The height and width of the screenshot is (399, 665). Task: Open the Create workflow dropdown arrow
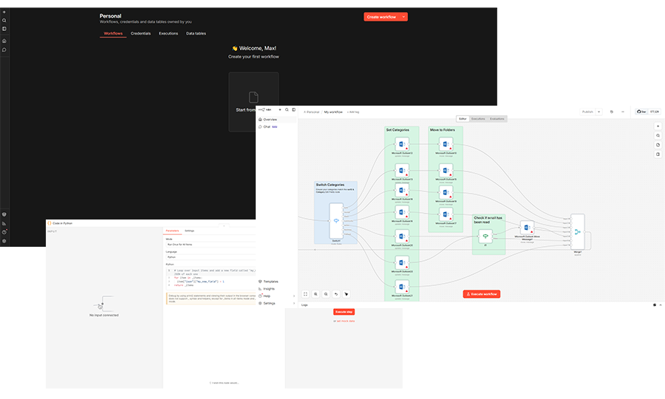(403, 17)
